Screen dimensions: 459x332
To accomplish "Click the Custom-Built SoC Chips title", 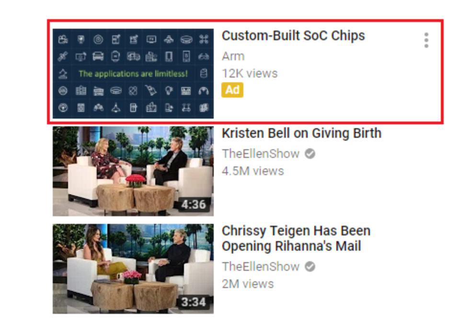I will [x=293, y=36].
